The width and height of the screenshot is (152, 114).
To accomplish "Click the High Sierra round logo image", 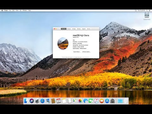I will click(x=63, y=43).
